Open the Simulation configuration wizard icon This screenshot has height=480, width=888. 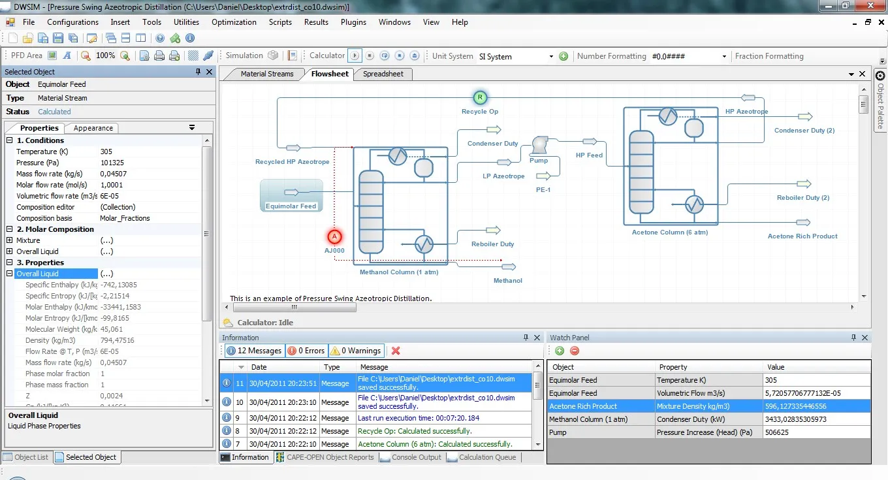pyautogui.click(x=273, y=56)
